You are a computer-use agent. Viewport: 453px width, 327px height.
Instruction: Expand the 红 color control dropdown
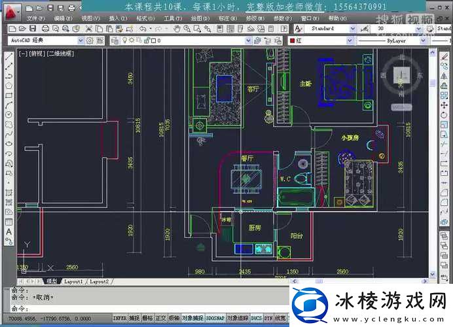coord(350,41)
